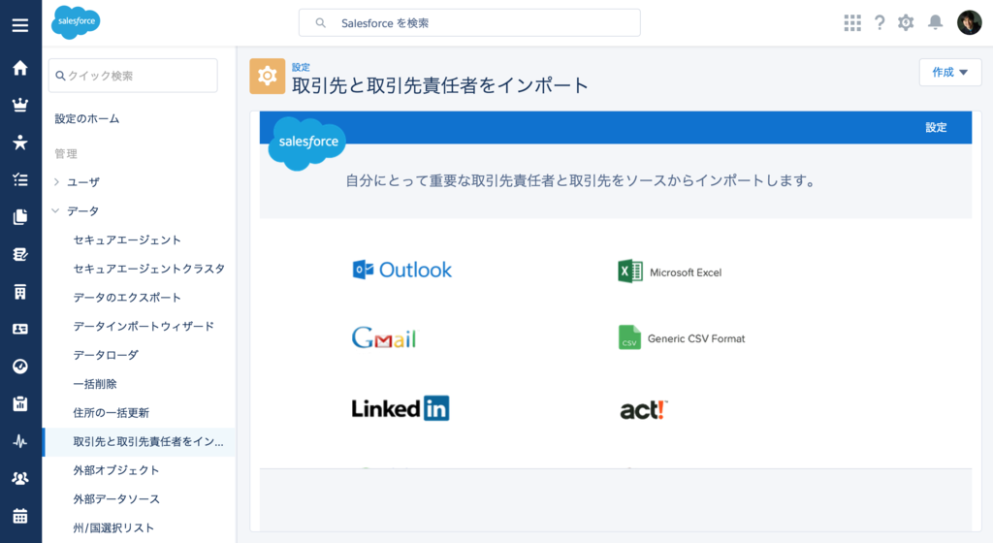
Task: Open 外部オブジェクト setup item
Action: (116, 470)
